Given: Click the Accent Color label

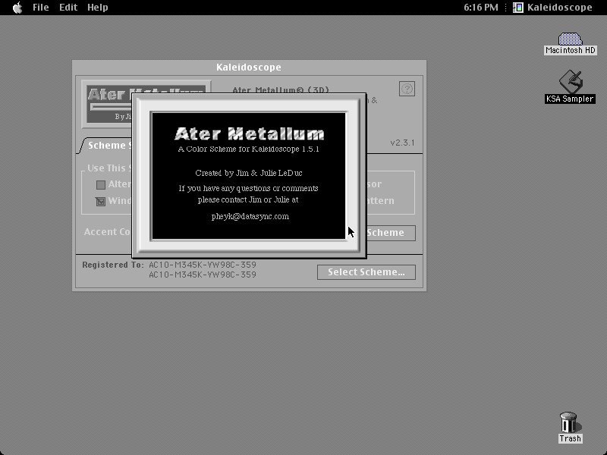Looking at the screenshot, I should point(108,232).
